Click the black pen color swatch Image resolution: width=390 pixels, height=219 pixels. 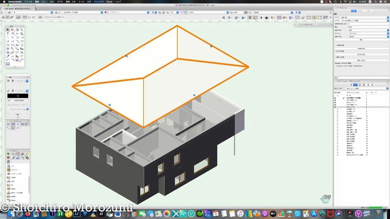tap(18, 96)
